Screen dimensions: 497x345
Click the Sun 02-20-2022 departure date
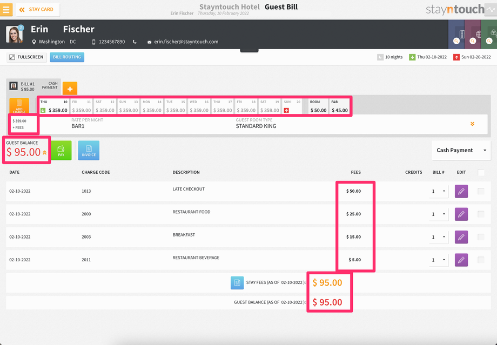coord(476,57)
